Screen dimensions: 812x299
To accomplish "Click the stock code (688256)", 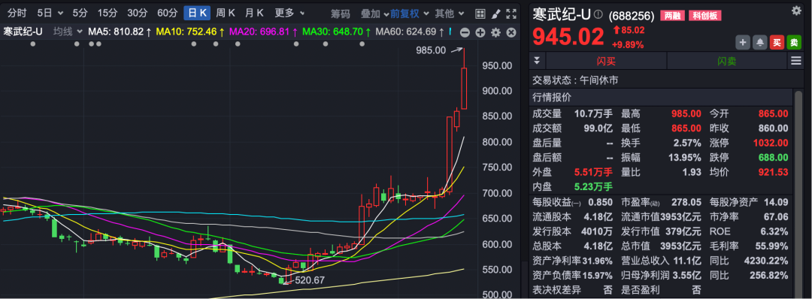I will pos(632,16).
